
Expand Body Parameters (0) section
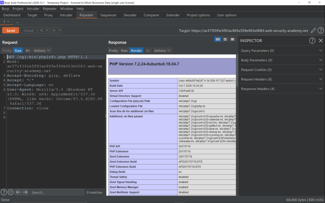[x=282, y=60]
